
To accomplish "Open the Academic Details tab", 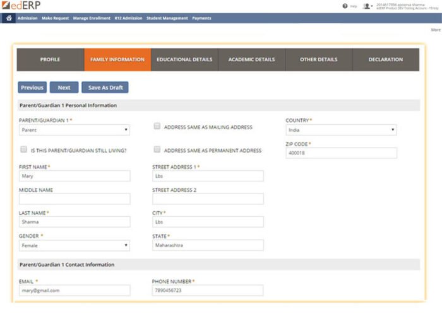I will (x=252, y=59).
